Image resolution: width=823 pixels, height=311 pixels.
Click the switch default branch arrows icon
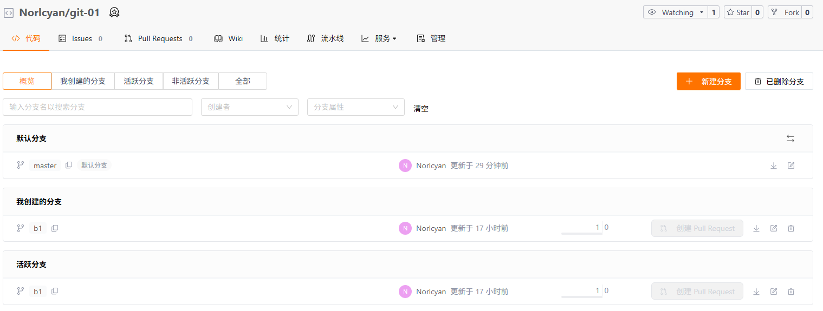790,138
